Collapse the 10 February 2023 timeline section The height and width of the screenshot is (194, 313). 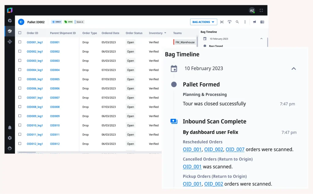(293, 69)
